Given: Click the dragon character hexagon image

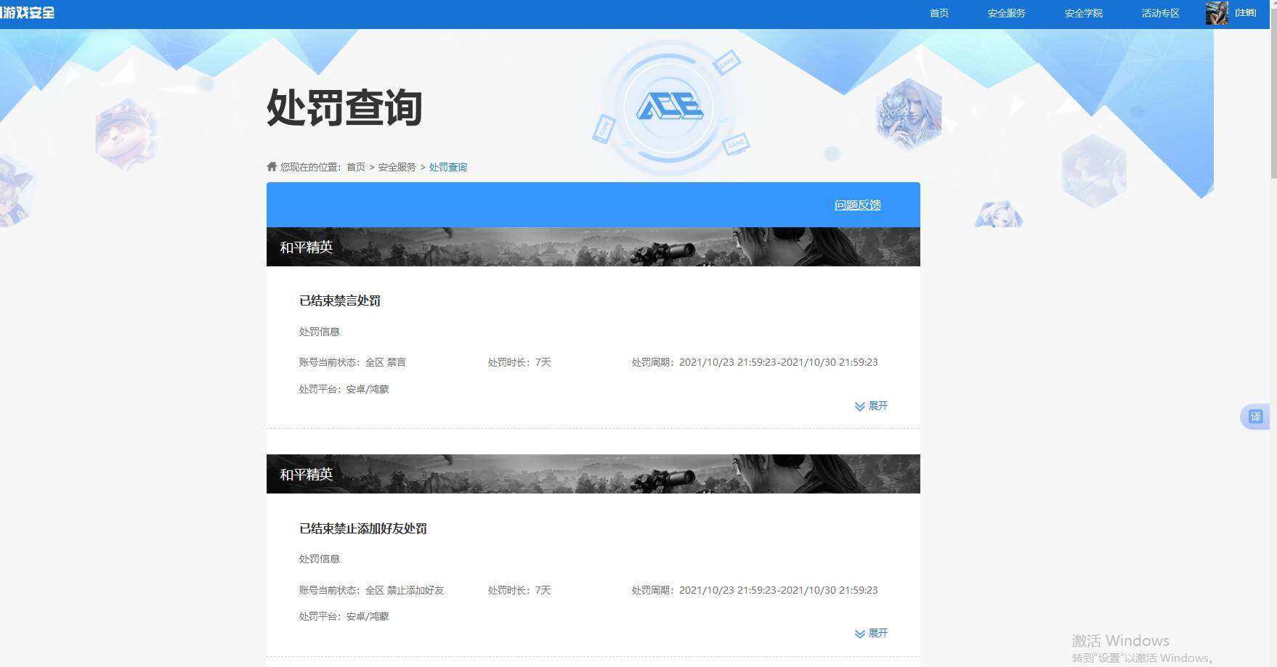Looking at the screenshot, I should click(909, 113).
